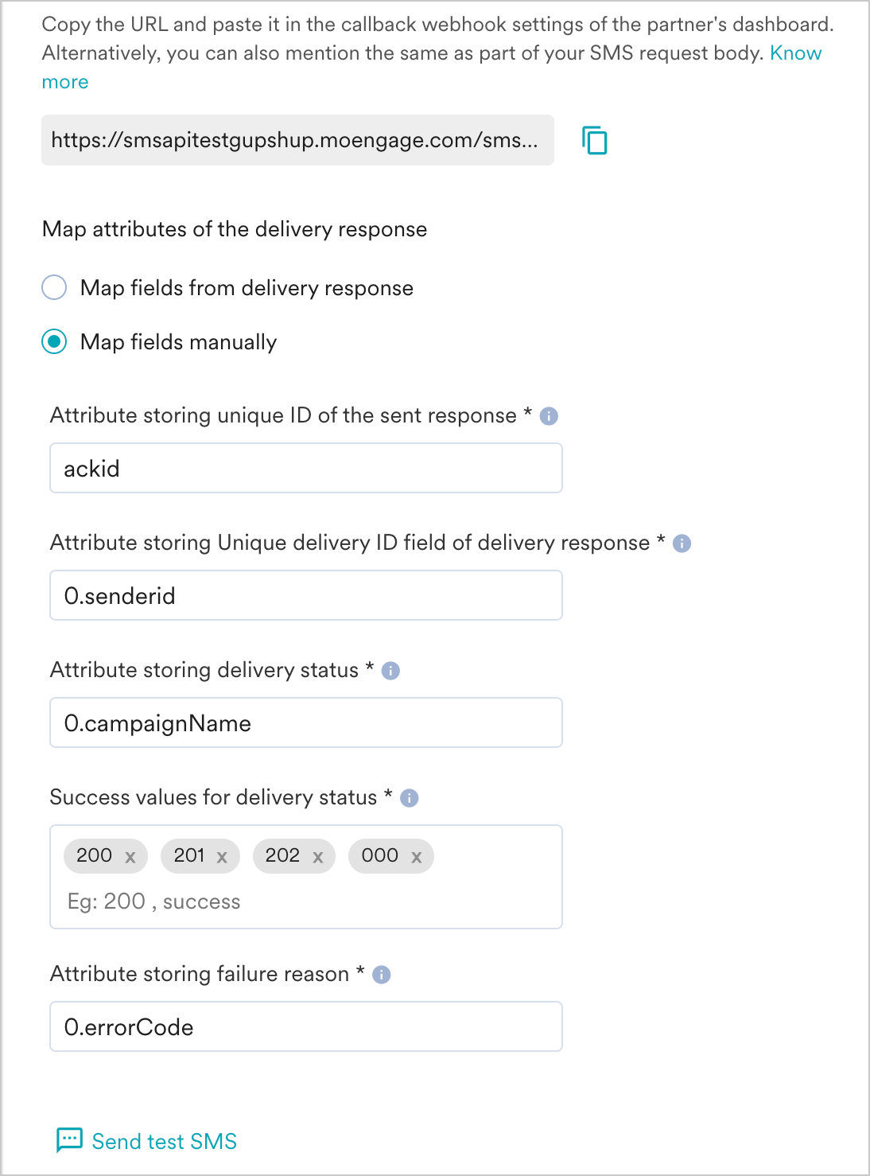This screenshot has width=870, height=1176.
Task: Show info for Unique delivery ID field
Action: 682,543
